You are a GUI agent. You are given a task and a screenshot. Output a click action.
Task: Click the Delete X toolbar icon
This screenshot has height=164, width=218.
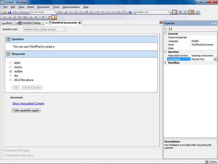pyautogui.click(x=81, y=12)
